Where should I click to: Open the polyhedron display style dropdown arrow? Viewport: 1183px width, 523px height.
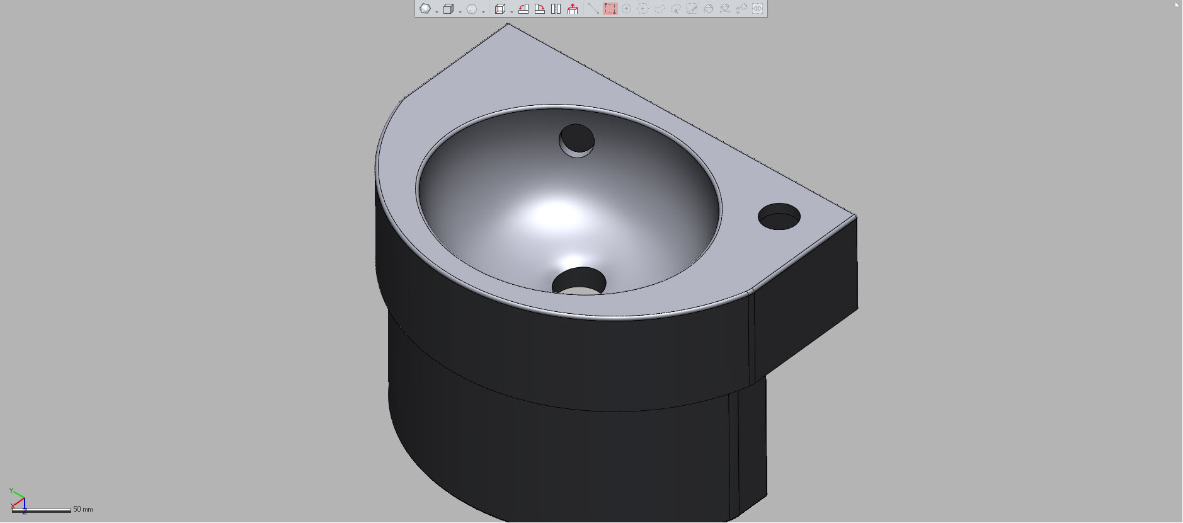coord(437,12)
